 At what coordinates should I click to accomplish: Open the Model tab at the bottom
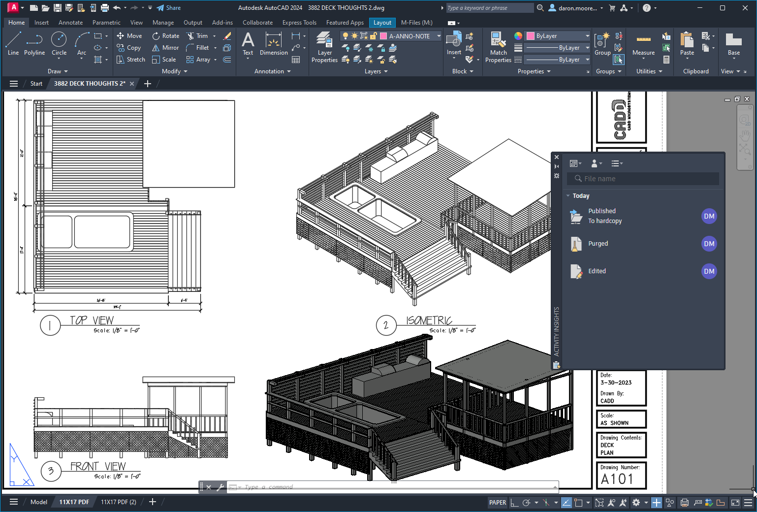(x=38, y=502)
